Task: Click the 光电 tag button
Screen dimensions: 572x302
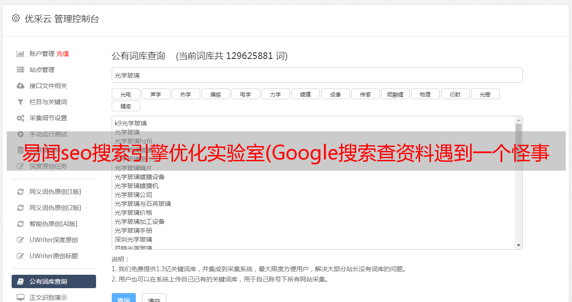Action: tap(126, 94)
